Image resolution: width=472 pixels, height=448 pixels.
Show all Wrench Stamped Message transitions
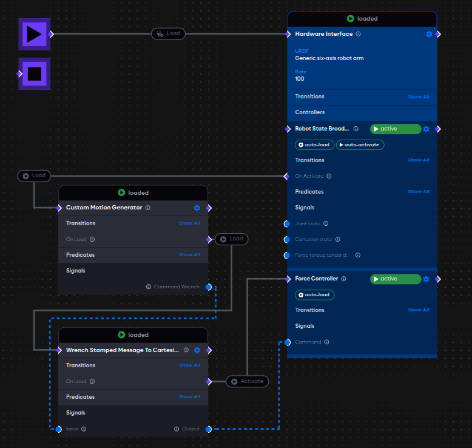click(189, 365)
